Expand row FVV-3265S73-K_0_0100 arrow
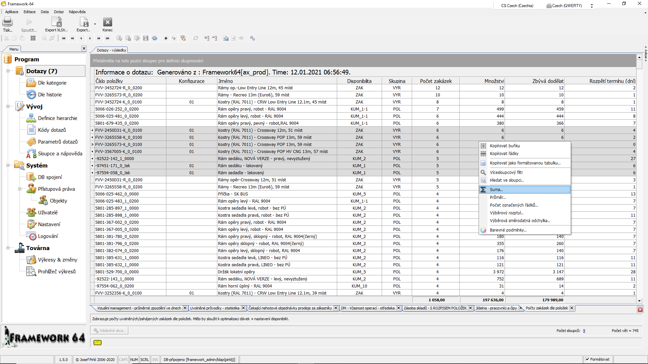This screenshot has height=364, width=648. click(92, 145)
